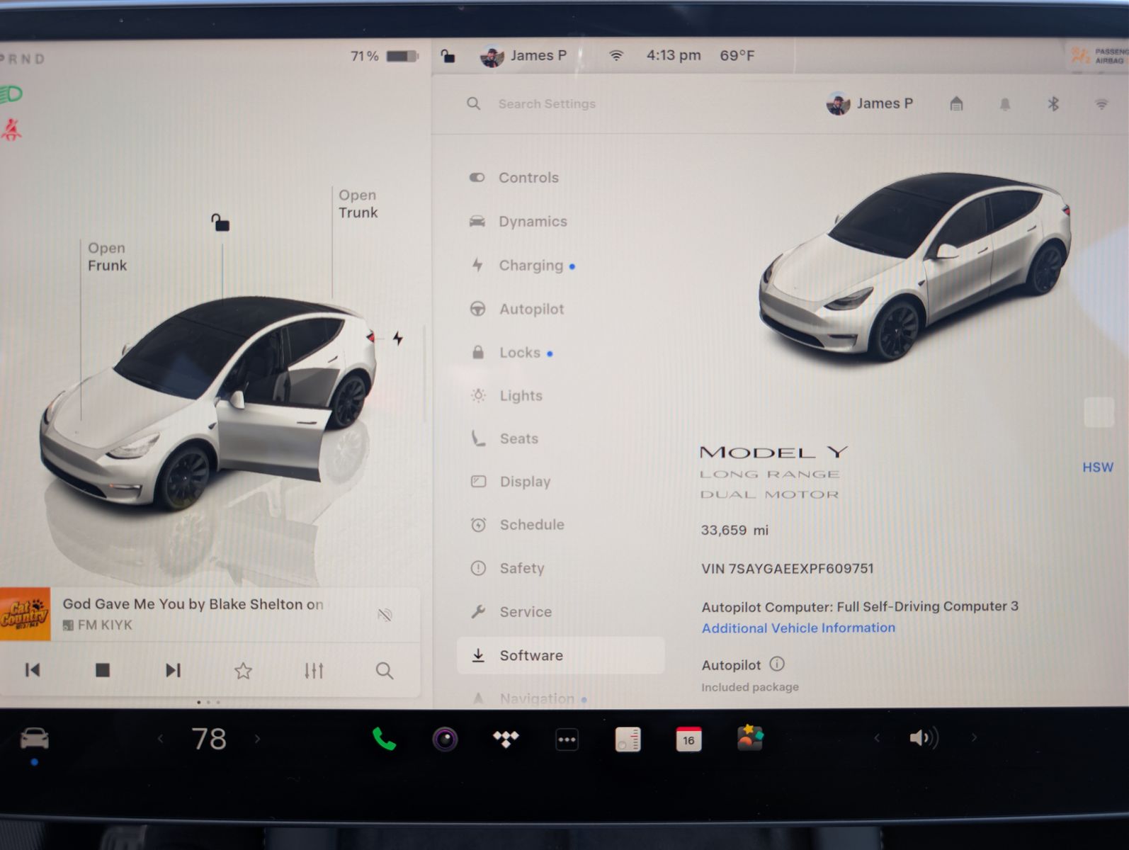Open the Autopilot settings menu
Screen dimensions: 1129x850
tap(531, 309)
